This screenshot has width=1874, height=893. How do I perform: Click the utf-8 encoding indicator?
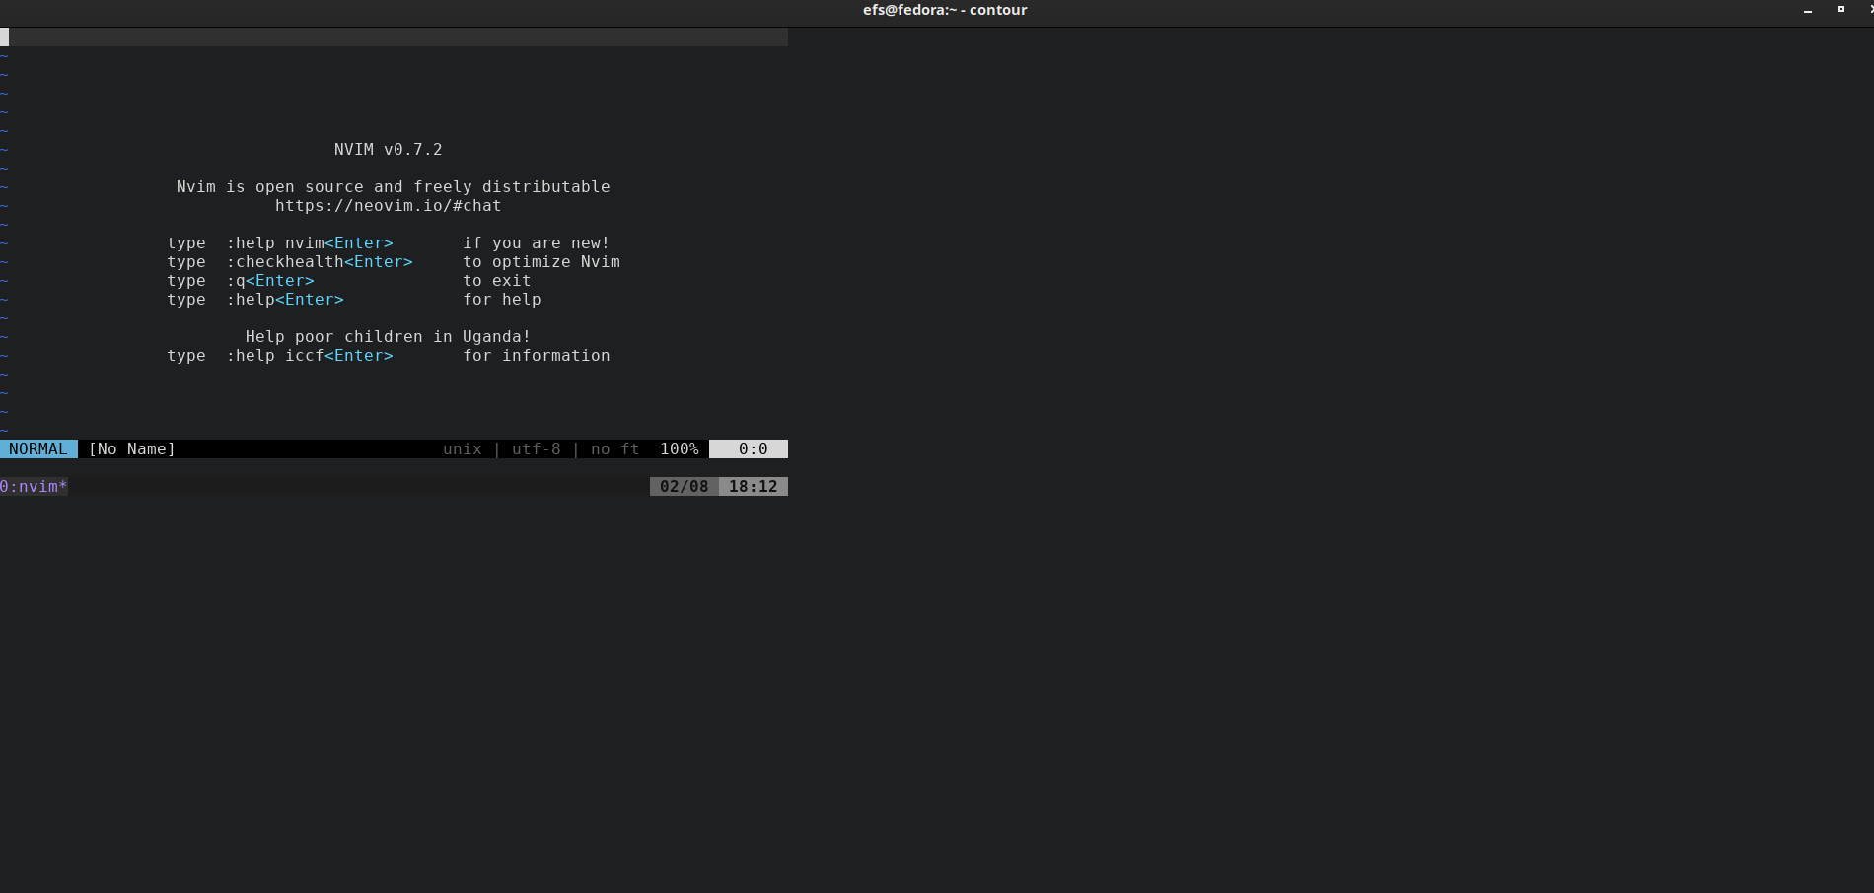(x=537, y=448)
